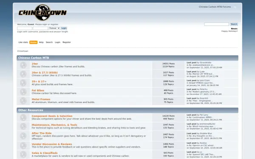Open the 'Re: Spcecal SPC LAB' post link
The height and width of the screenshot is (159, 255).
(202, 154)
